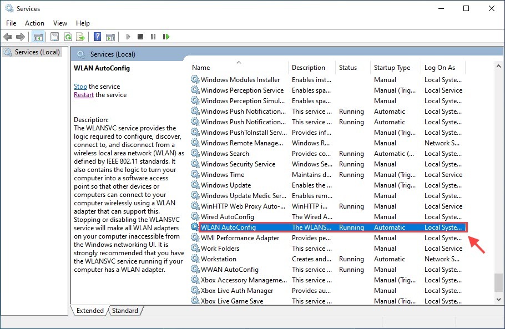Sort by the Log On As column header

coord(443,68)
